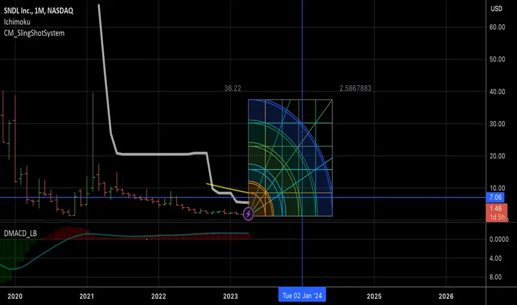Click the 50.00 price scale label
The image size is (517, 305).
point(497,59)
